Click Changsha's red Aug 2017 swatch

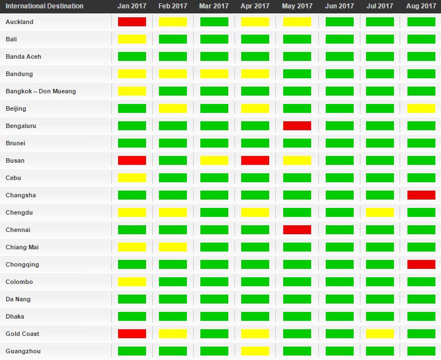click(421, 195)
